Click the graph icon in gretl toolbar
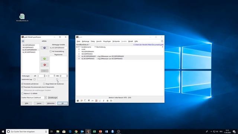The height and width of the screenshot is (134, 238). (100, 100)
